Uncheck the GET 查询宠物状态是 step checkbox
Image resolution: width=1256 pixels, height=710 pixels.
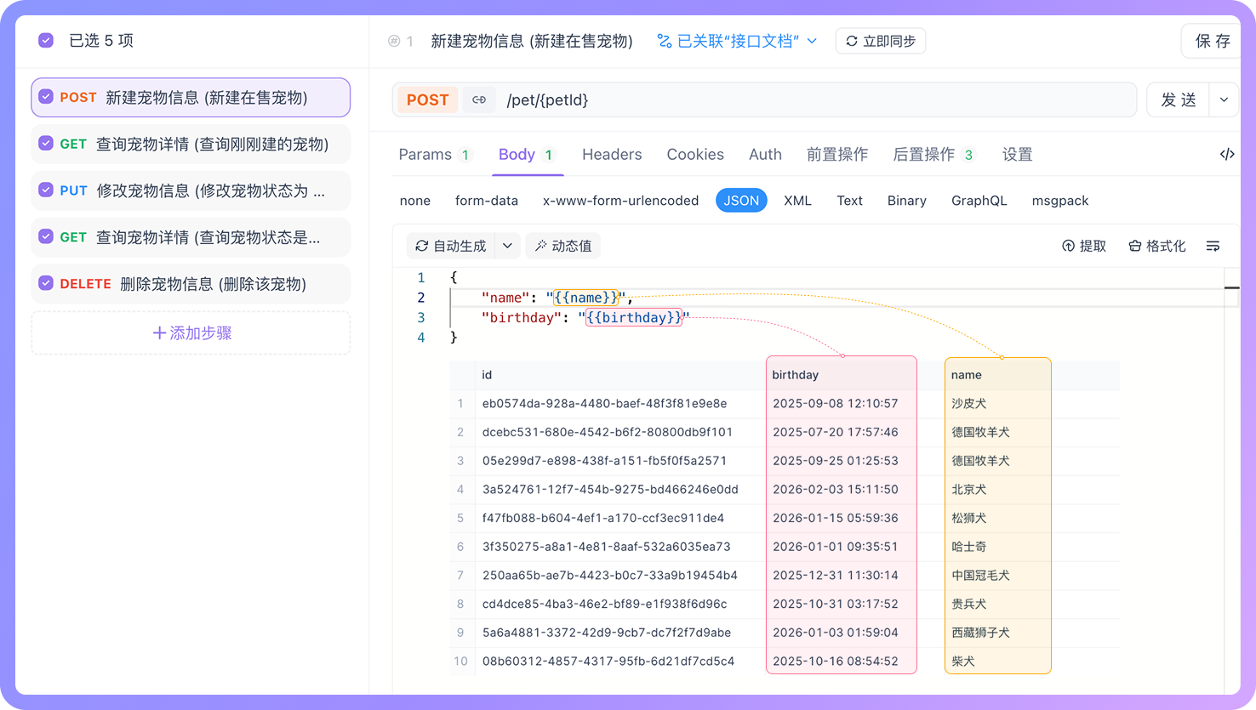(46, 236)
